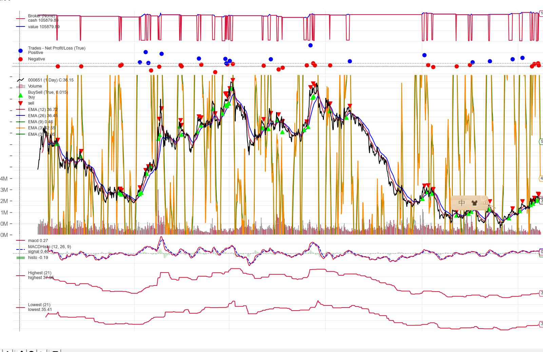The height and width of the screenshot is (352, 543).
Task: Select the 'EMA (26) 36.45' legend entry
Action: (x=43, y=116)
